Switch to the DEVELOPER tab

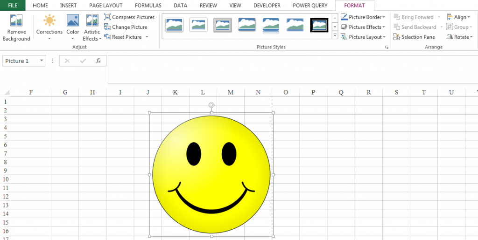click(x=267, y=6)
